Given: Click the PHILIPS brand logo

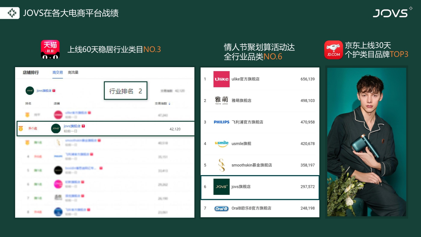Looking at the screenshot, I should (x=221, y=122).
